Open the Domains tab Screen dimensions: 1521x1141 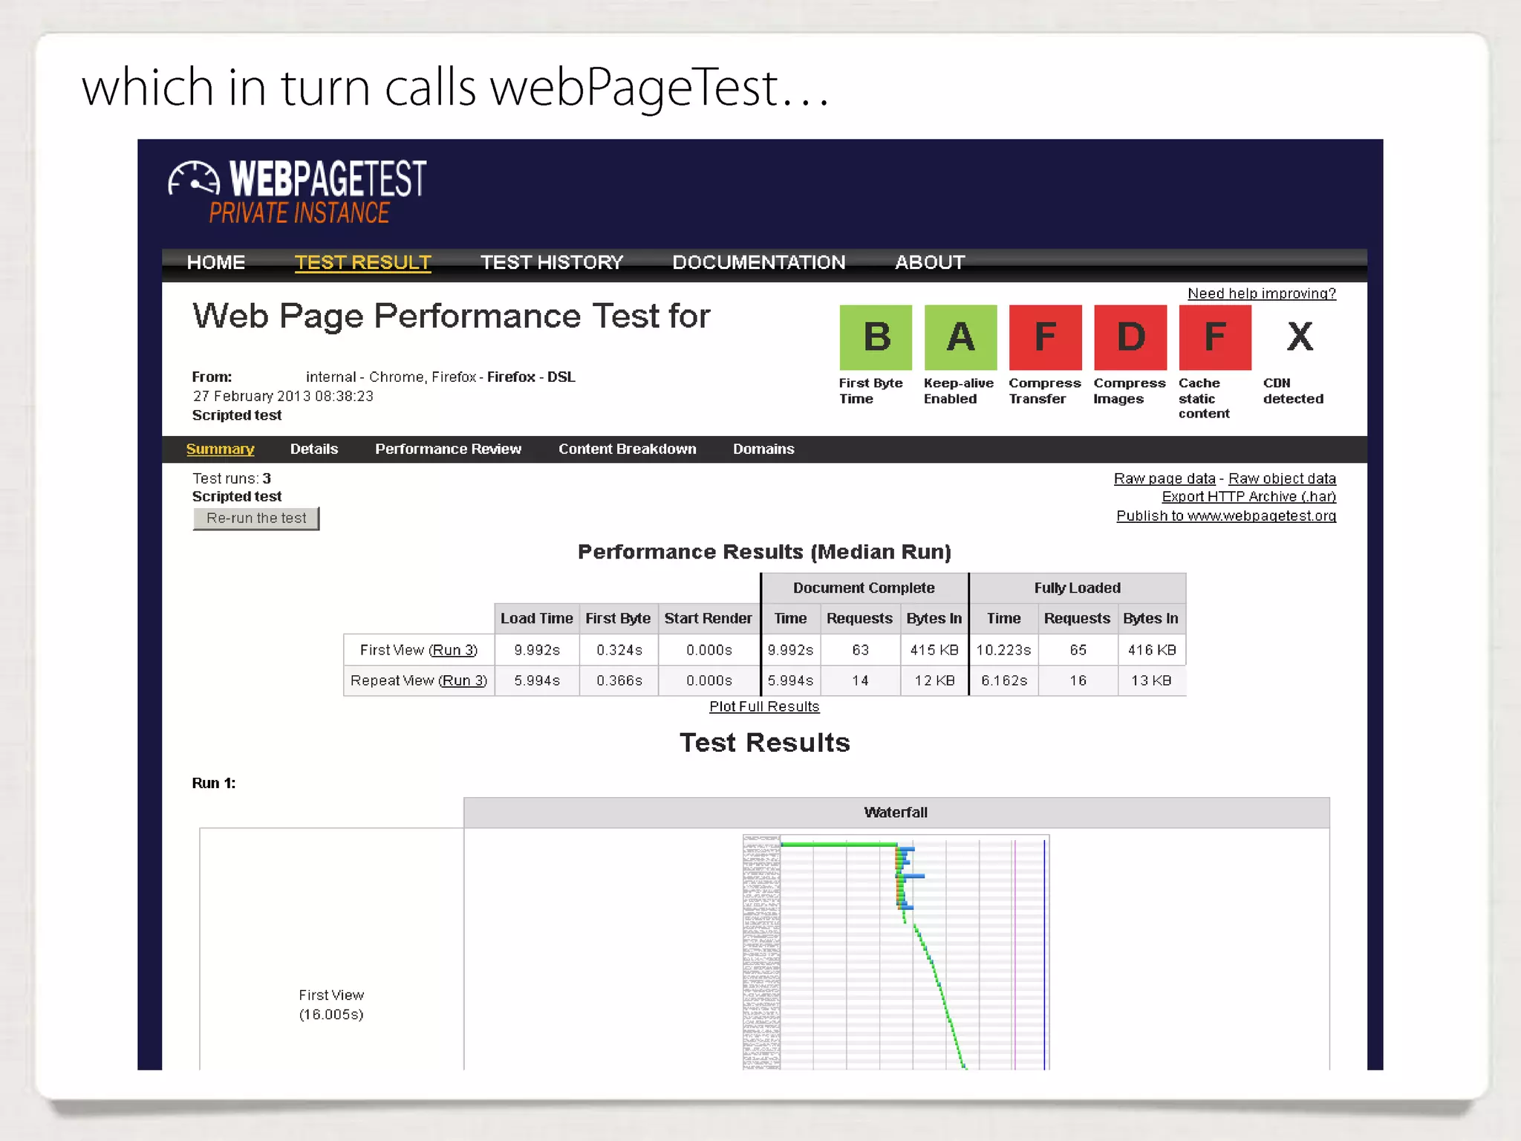pyautogui.click(x=763, y=449)
